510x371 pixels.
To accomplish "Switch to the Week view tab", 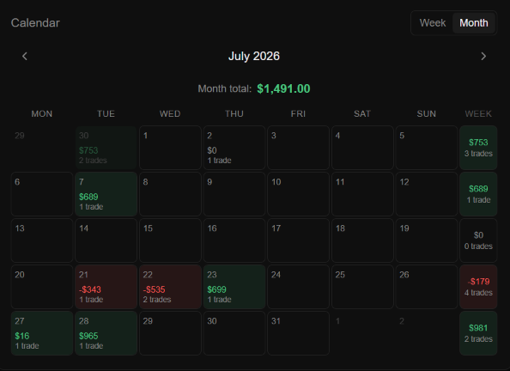I will pos(432,23).
